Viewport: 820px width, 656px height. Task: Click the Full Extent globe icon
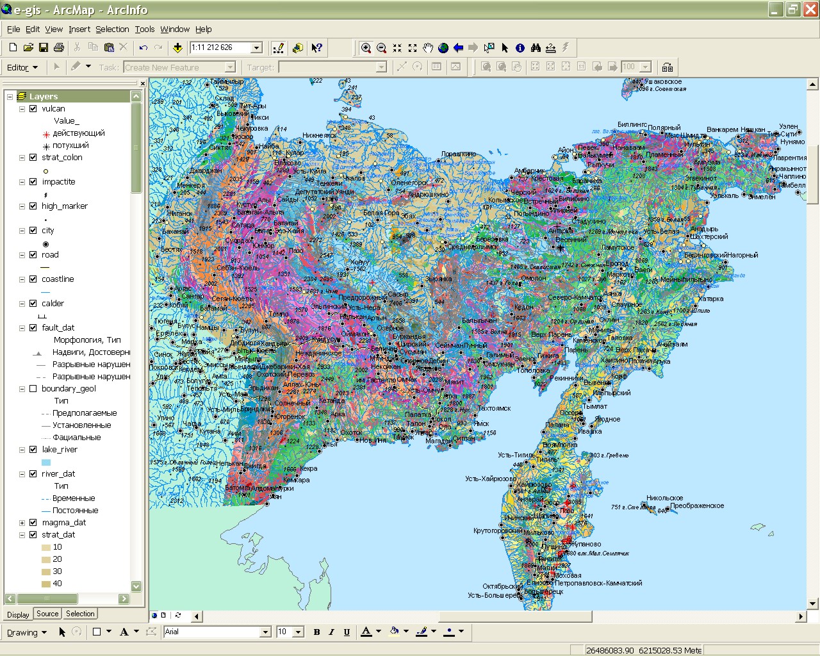tap(443, 48)
